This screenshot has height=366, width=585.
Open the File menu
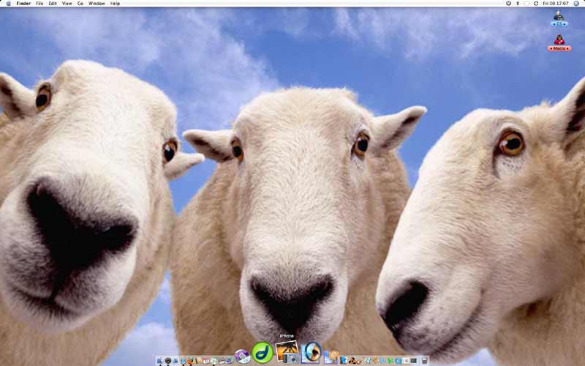[x=39, y=4]
